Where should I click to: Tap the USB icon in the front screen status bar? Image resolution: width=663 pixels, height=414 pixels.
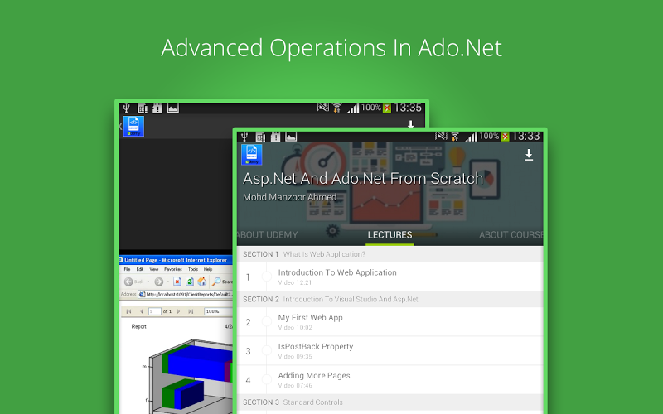pyautogui.click(x=244, y=137)
